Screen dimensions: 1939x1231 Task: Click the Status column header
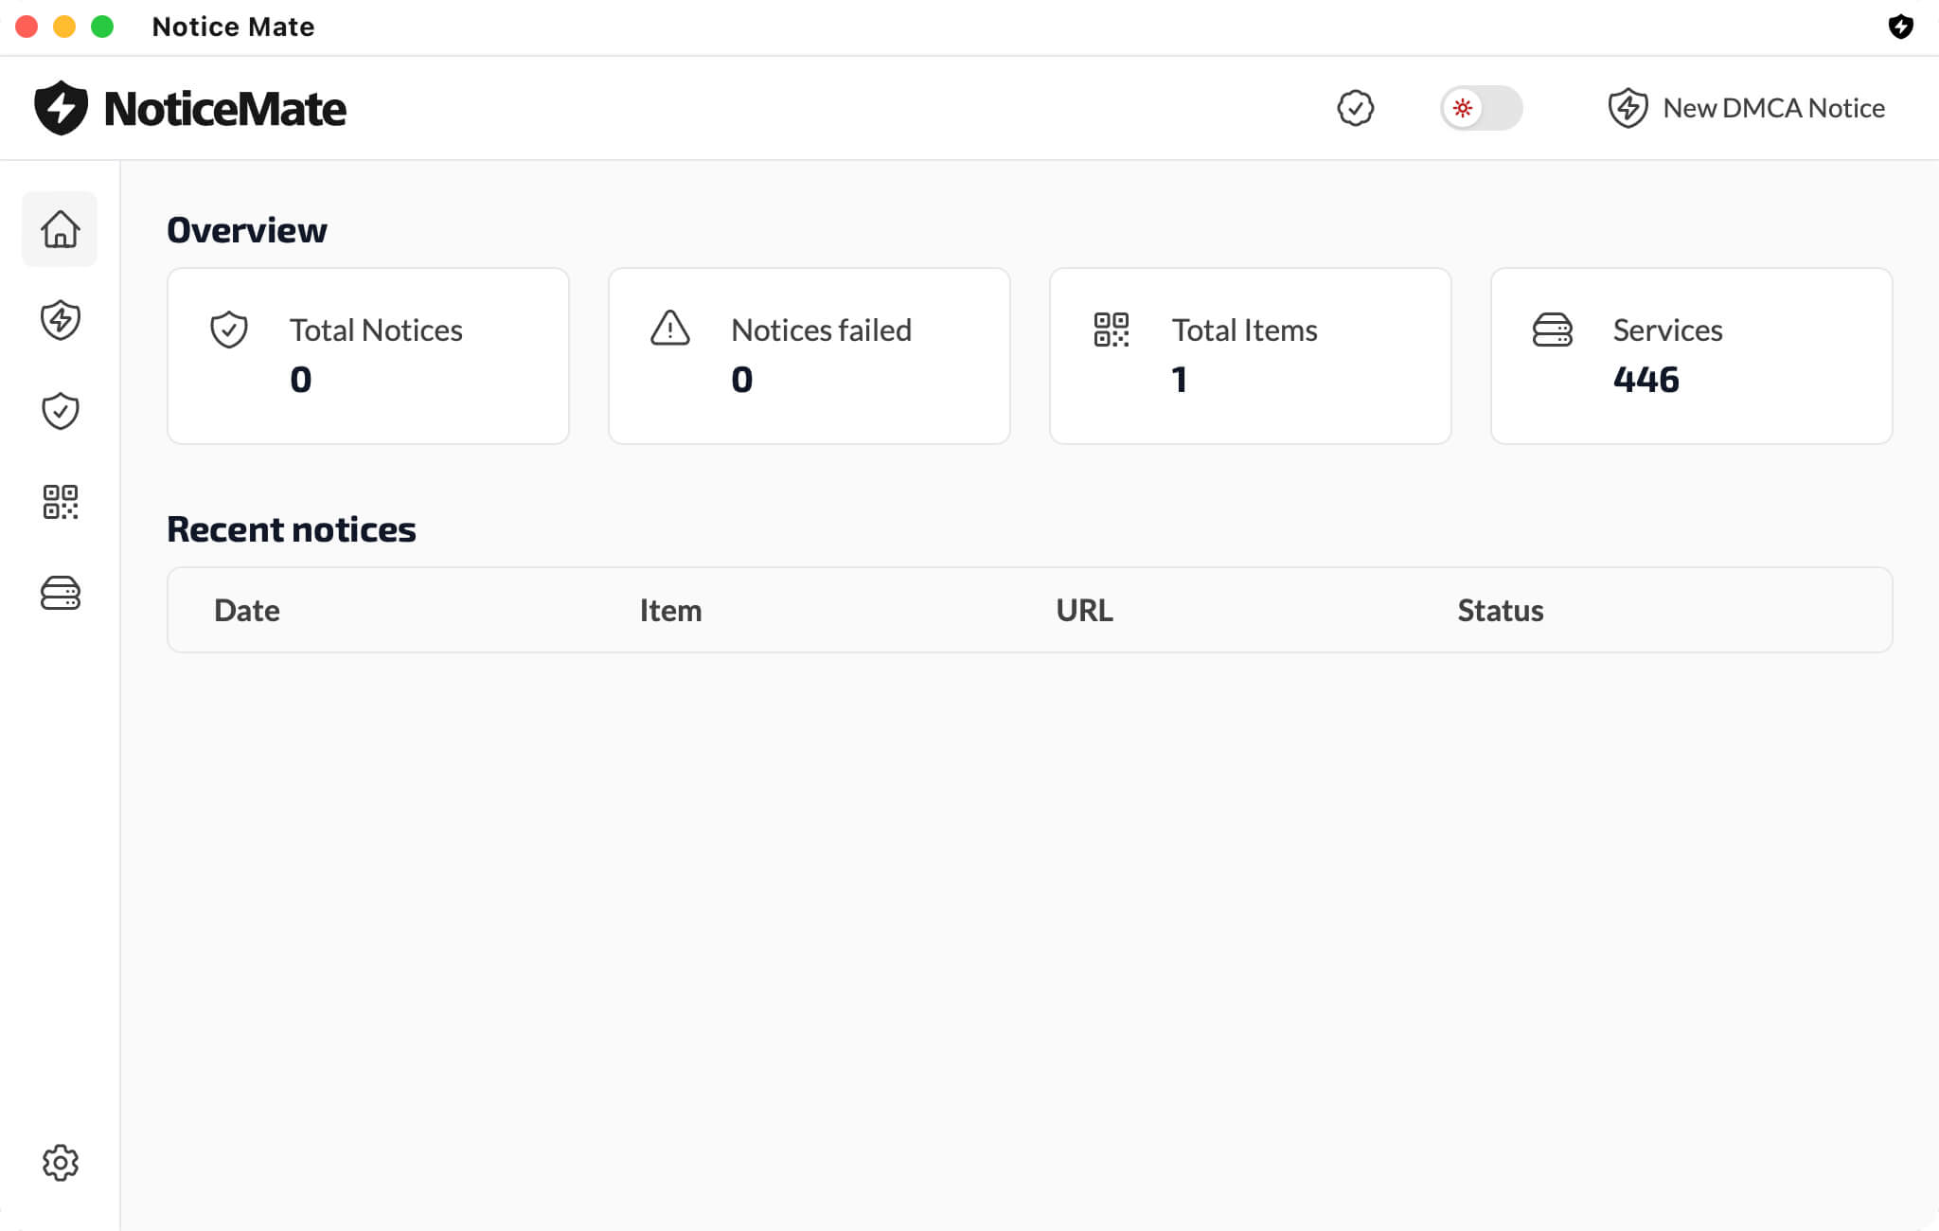click(1500, 611)
